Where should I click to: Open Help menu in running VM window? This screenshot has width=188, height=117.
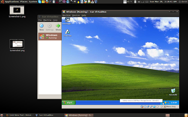point(84,16)
